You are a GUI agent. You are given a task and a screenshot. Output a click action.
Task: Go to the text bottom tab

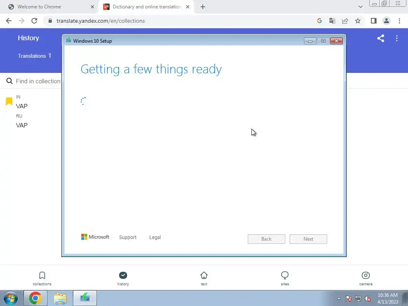pyautogui.click(x=204, y=279)
